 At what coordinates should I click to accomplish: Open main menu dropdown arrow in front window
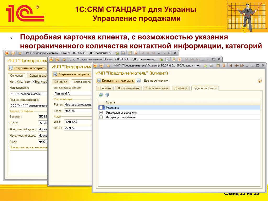pyautogui.click(x=102, y=66)
